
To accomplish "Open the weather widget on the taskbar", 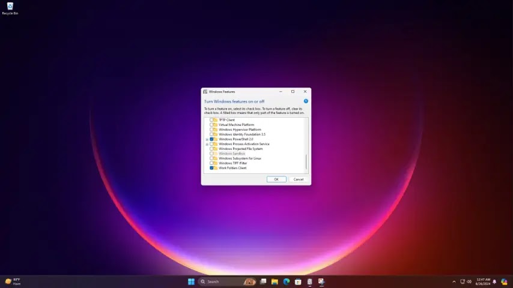I will click(13, 281).
